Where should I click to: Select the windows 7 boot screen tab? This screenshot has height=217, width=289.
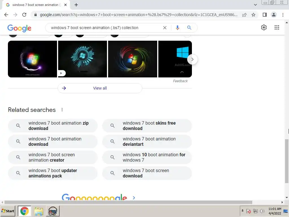(x=36, y=5)
